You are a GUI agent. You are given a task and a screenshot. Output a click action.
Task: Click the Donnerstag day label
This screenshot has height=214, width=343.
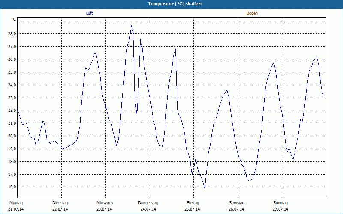pos(148,203)
